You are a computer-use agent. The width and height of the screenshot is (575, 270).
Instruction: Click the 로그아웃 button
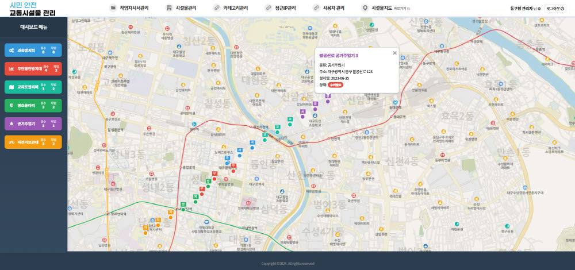click(x=555, y=8)
